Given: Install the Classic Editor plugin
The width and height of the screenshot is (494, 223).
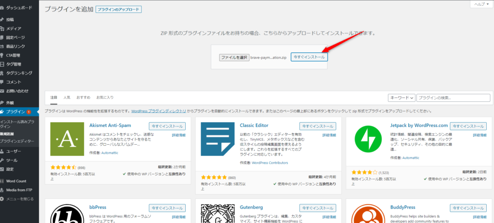Looking at the screenshot, I should click(x=317, y=126).
